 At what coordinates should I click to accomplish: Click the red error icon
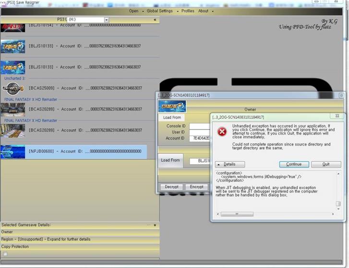pos(222,132)
